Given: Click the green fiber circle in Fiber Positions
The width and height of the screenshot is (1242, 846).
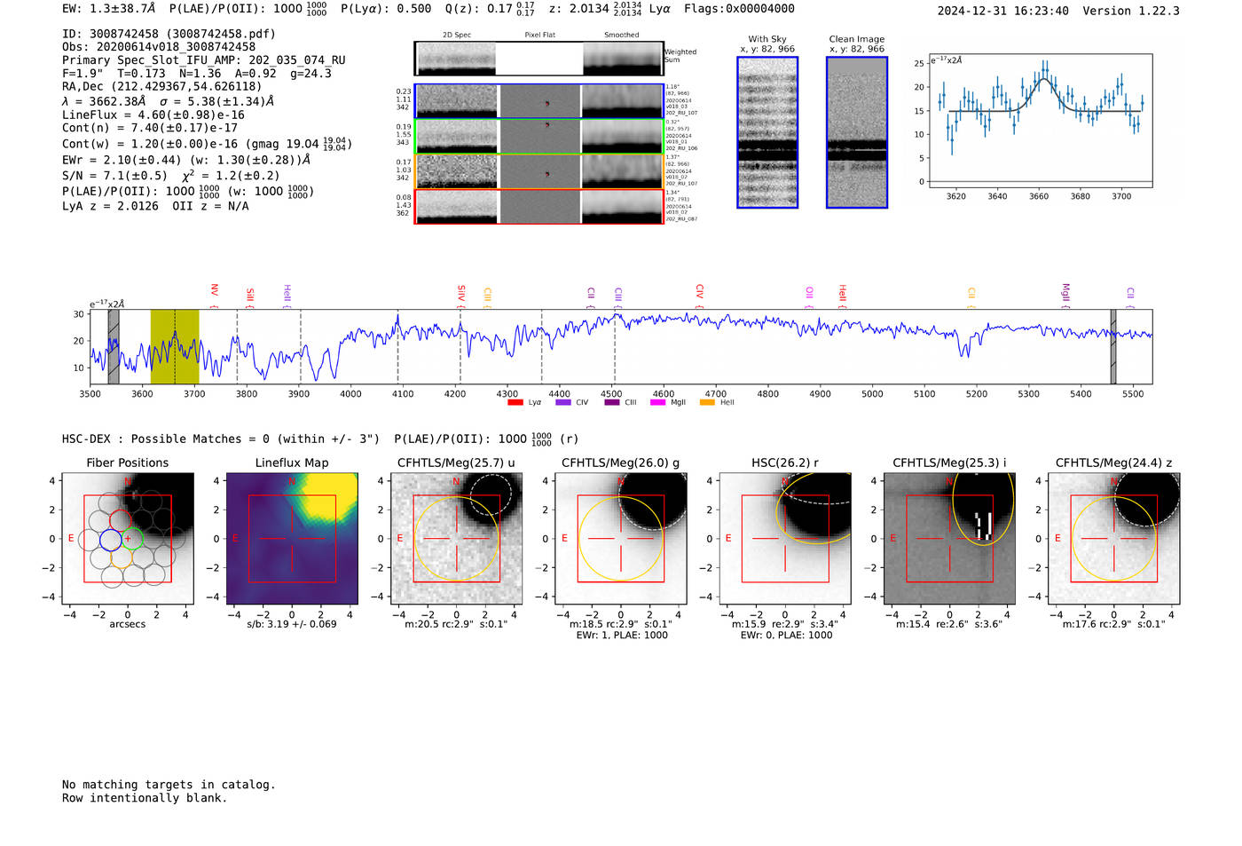Looking at the screenshot, I should point(131,538).
